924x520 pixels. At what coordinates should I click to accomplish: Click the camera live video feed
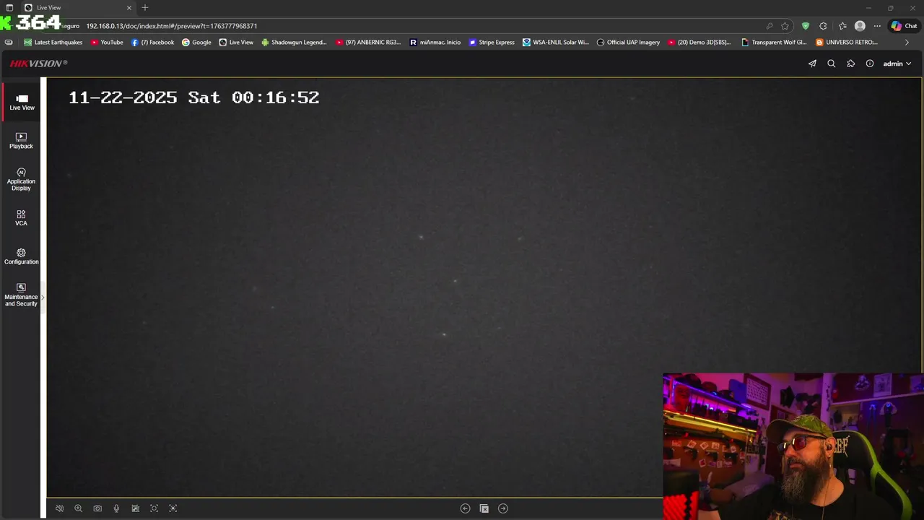click(x=484, y=287)
